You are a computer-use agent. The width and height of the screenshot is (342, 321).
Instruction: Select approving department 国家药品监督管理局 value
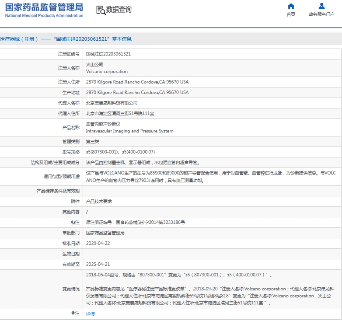105,233
